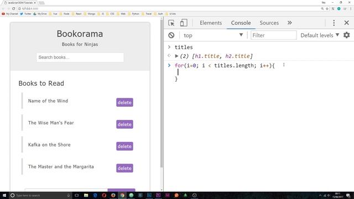The height and width of the screenshot is (199, 354).
Task: Click the taskbar 'Type here to search' box
Action: click(x=40, y=195)
